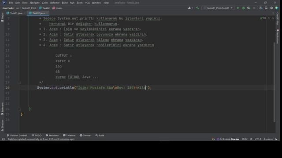Open the Search Everywhere magnifier icon
The image size is (282, 158).
point(266,8)
